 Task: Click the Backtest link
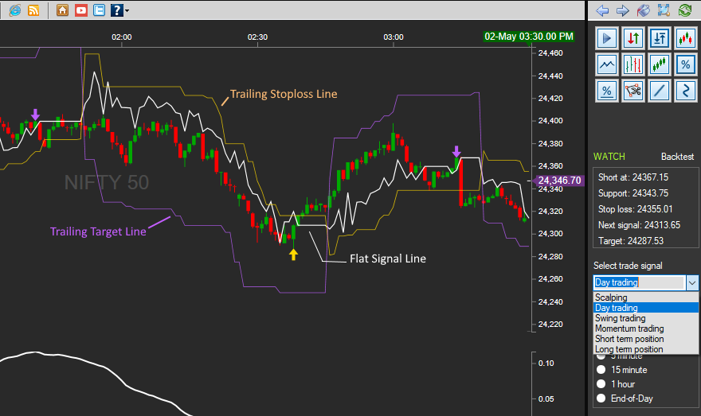677,157
